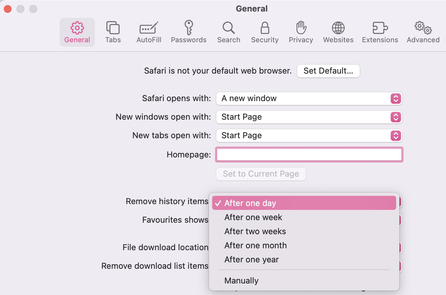
Task: Expand the Safari opens with dropdown
Action: (x=309, y=99)
